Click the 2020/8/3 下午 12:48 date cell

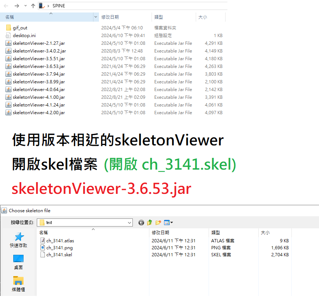pyautogui.click(x=122, y=51)
